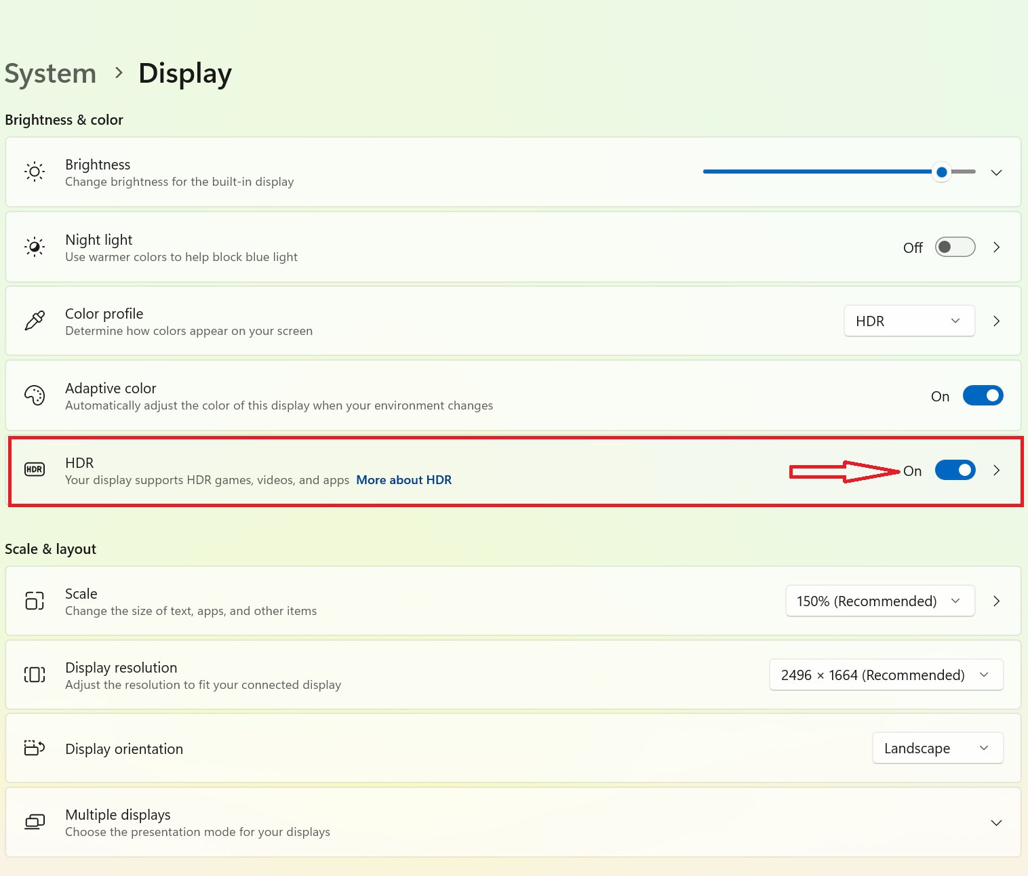Click the 'Display resolution' label
The image size is (1028, 876).
click(121, 667)
